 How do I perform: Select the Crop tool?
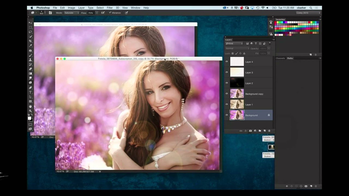click(30, 41)
